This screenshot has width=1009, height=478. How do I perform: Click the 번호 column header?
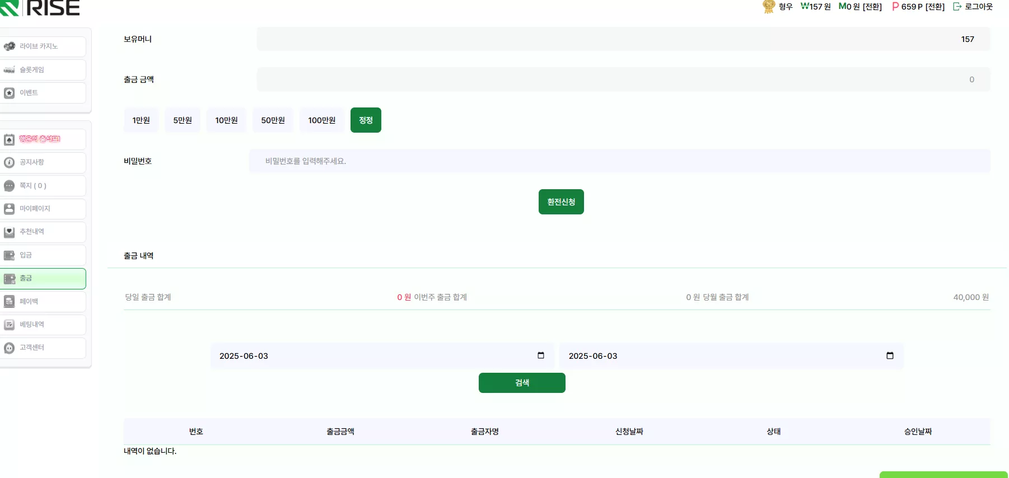coord(196,432)
